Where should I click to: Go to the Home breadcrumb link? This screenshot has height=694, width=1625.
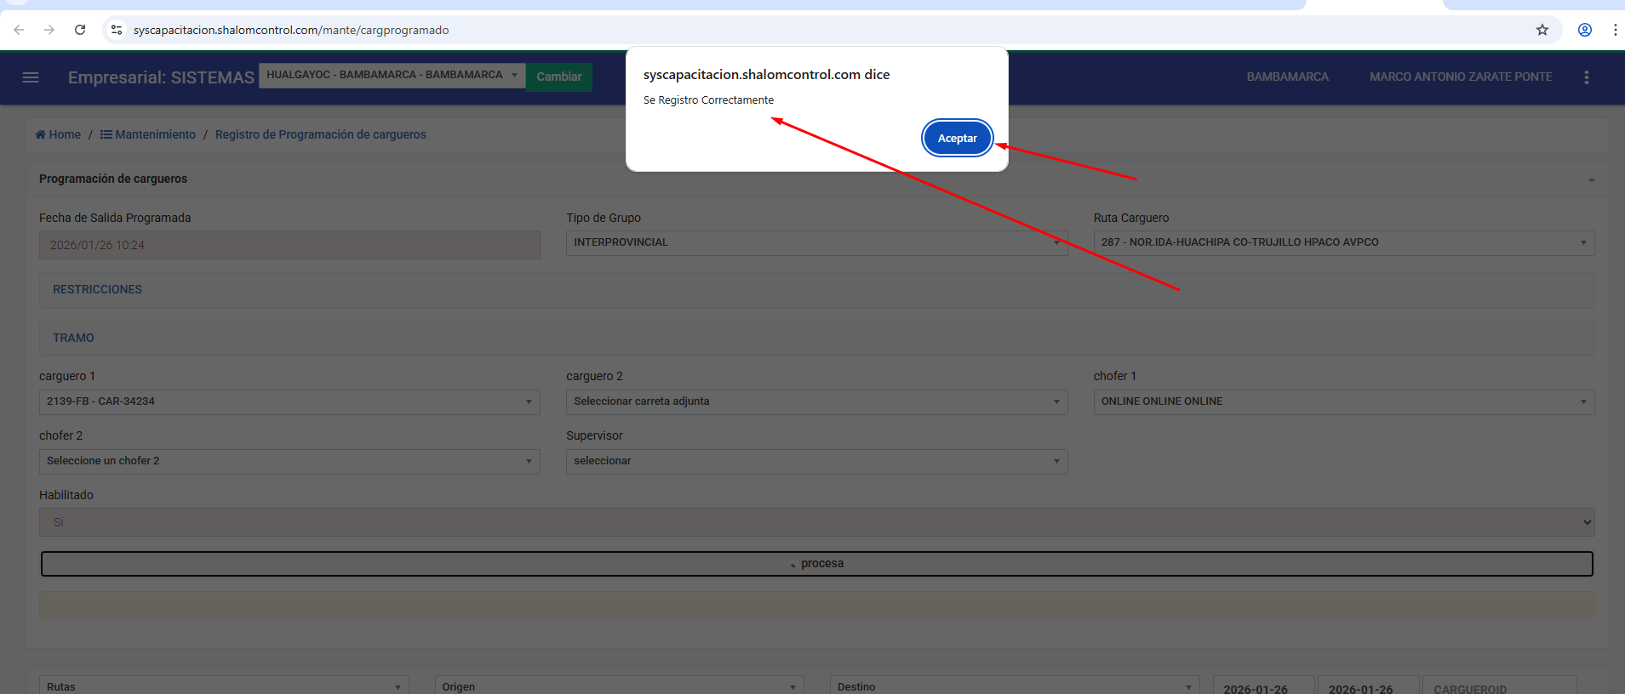click(x=58, y=134)
